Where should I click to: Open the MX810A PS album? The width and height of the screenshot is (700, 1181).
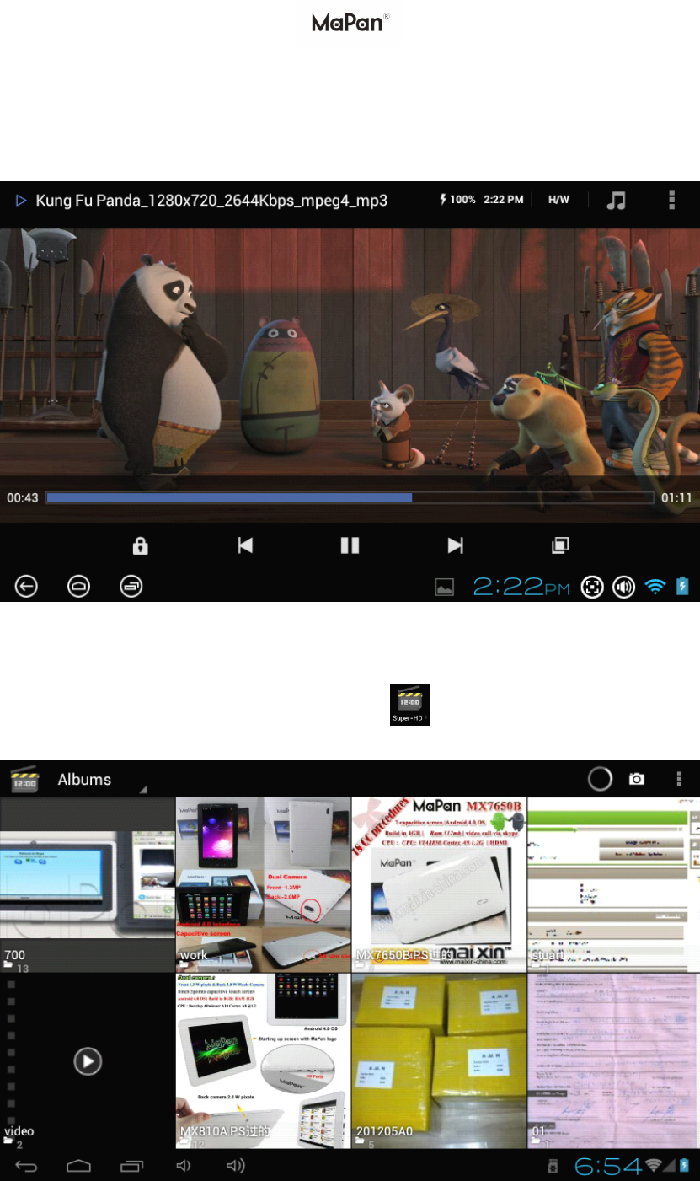(x=263, y=1061)
